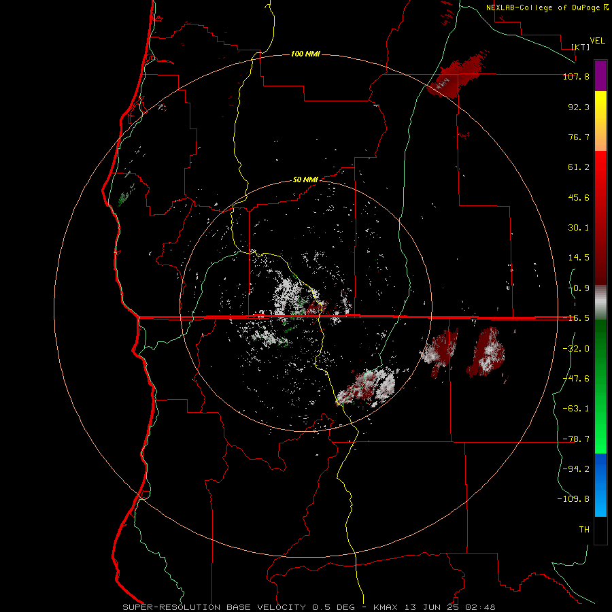Click the yellow segment of color bar
This screenshot has width=612, height=612.
point(600,105)
